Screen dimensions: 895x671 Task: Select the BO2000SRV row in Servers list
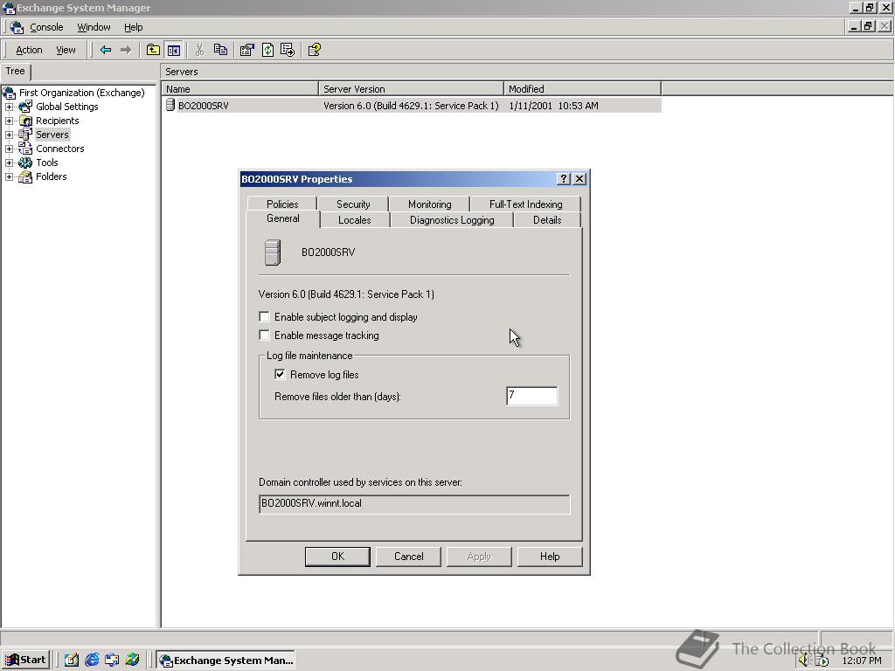click(x=413, y=106)
